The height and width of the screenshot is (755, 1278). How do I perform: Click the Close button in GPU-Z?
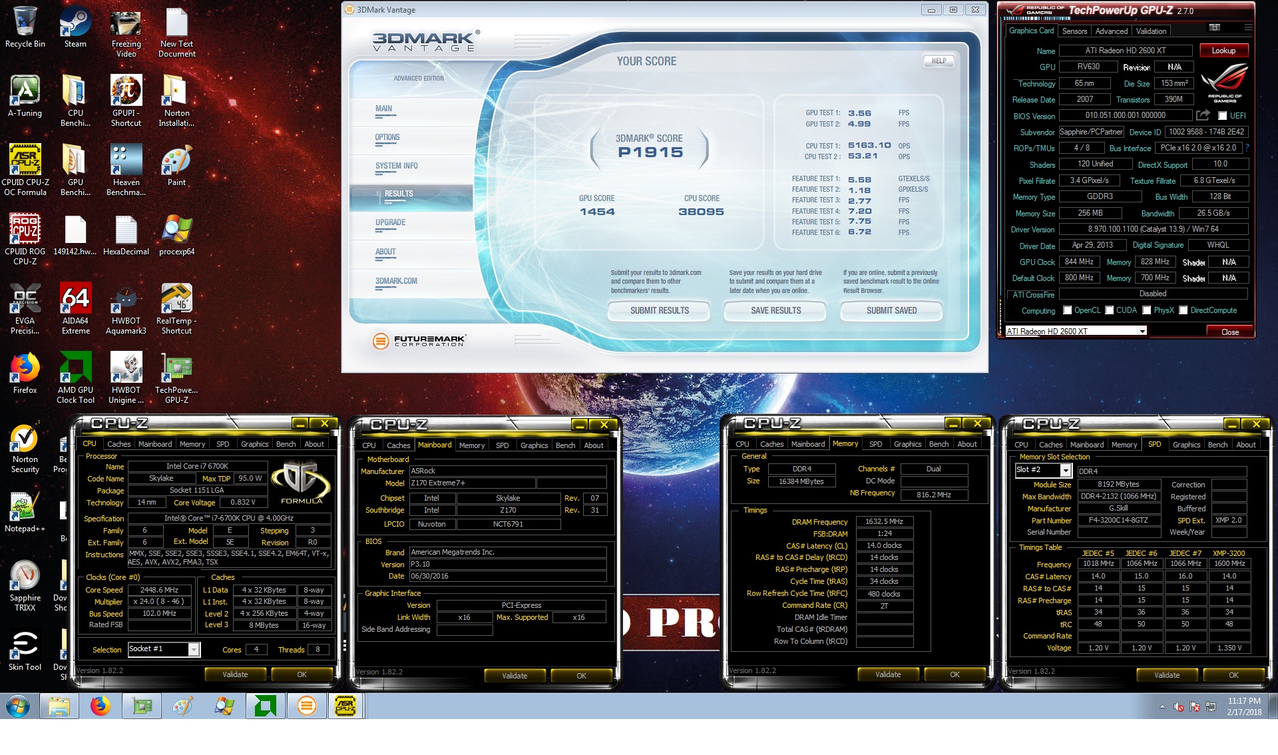point(1229,332)
